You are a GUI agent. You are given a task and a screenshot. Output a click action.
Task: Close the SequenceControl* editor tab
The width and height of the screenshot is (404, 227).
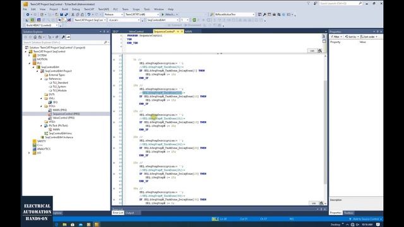[x=182, y=32]
